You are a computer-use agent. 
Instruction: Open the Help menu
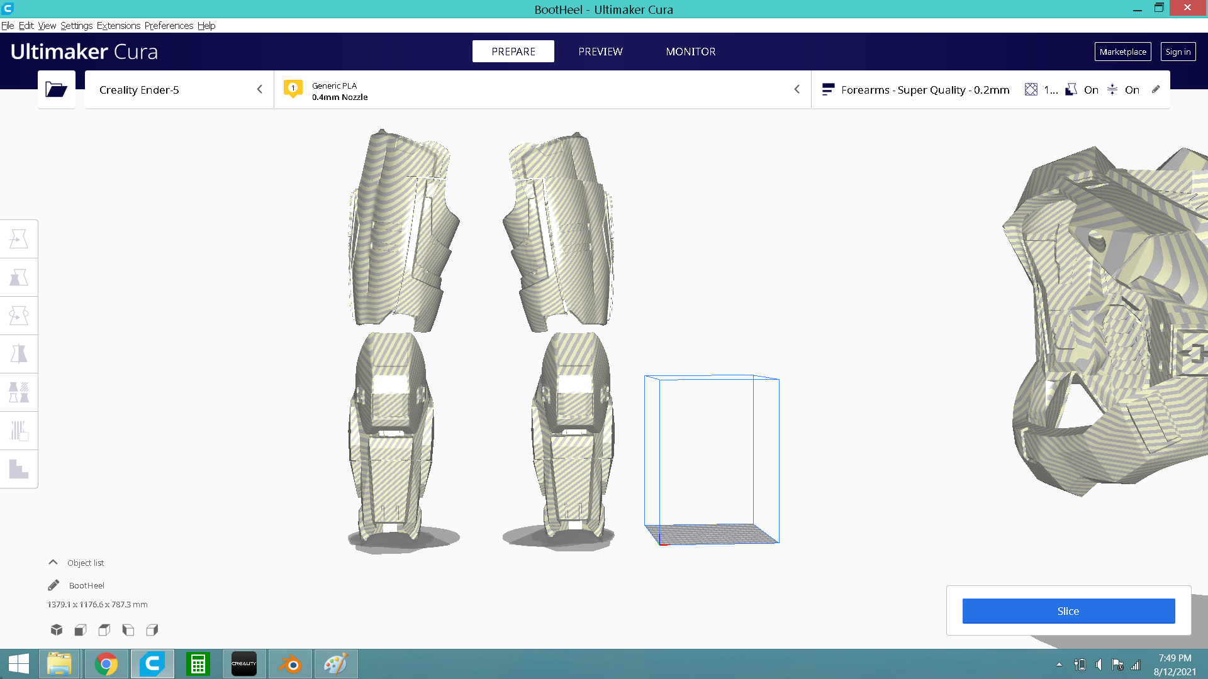coord(206,26)
